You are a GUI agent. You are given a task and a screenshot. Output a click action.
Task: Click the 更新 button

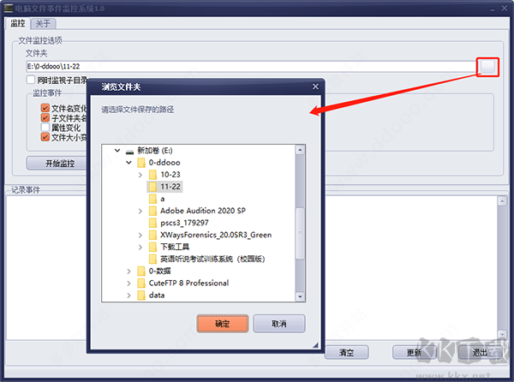(x=414, y=353)
